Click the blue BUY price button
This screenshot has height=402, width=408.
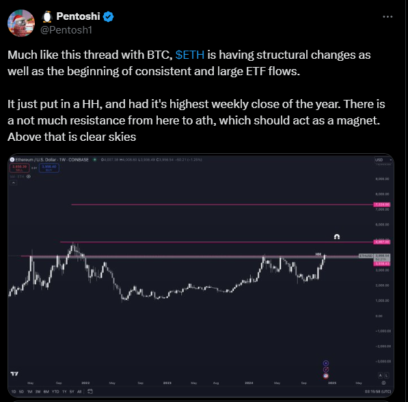click(x=49, y=168)
